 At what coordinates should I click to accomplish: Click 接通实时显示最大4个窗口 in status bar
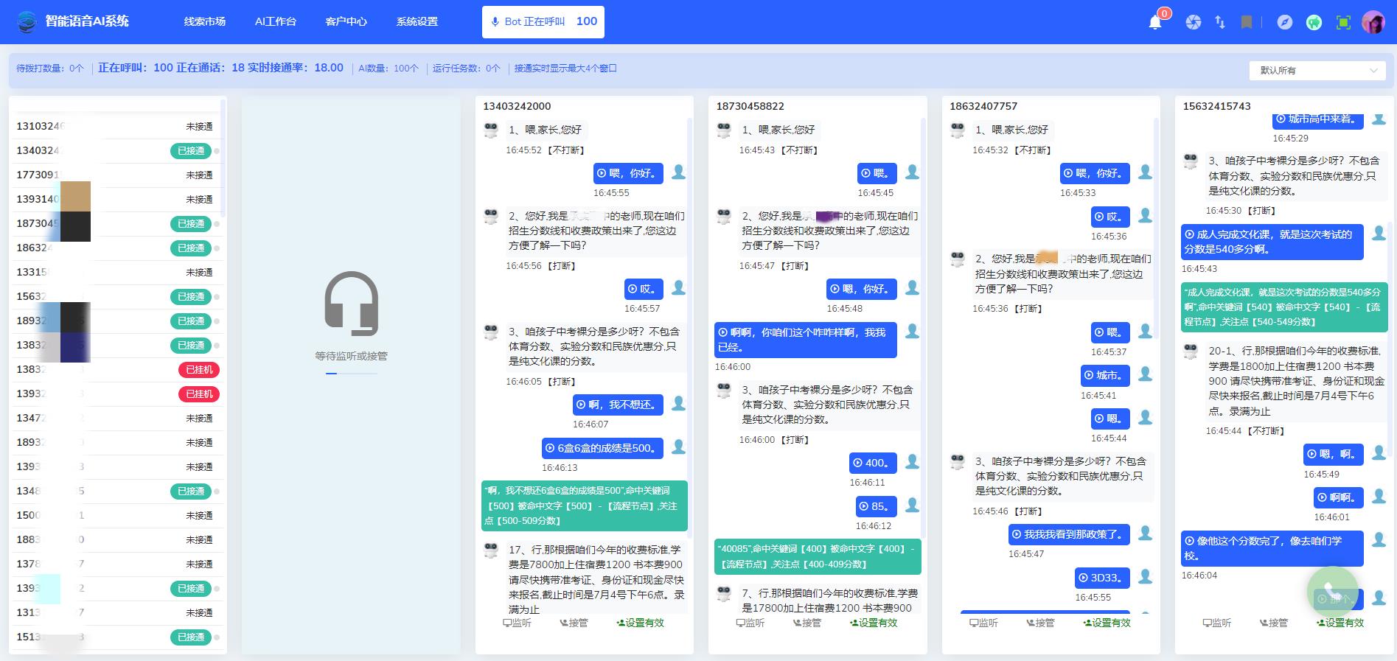click(565, 69)
